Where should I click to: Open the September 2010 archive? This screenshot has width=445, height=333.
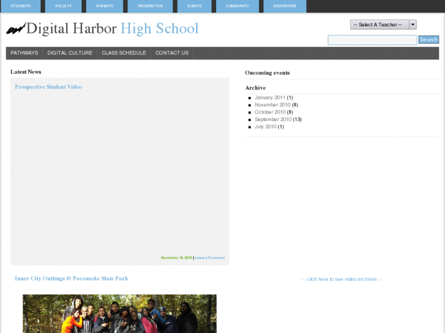(273, 120)
